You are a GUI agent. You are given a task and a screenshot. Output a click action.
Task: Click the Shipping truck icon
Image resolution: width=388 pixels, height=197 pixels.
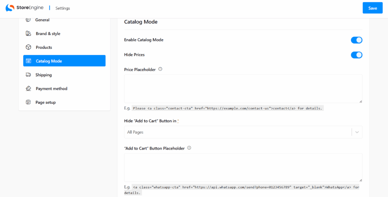pos(28,75)
